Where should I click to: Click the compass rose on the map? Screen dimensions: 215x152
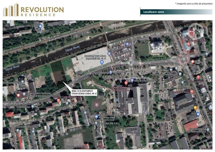coord(196,31)
